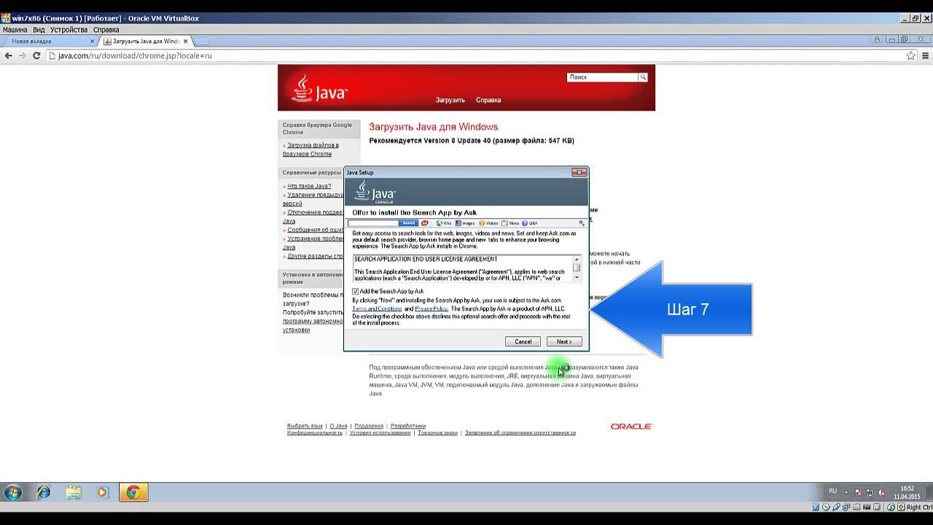Click the Action Center flag tray icon
Screen dimensions: 933x525
[859, 493]
